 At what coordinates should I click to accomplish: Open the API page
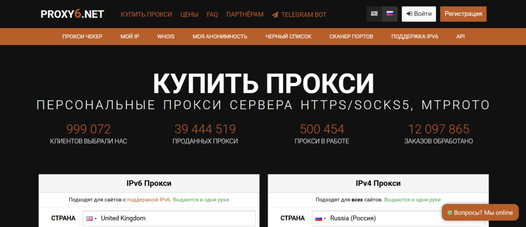pyautogui.click(x=461, y=36)
